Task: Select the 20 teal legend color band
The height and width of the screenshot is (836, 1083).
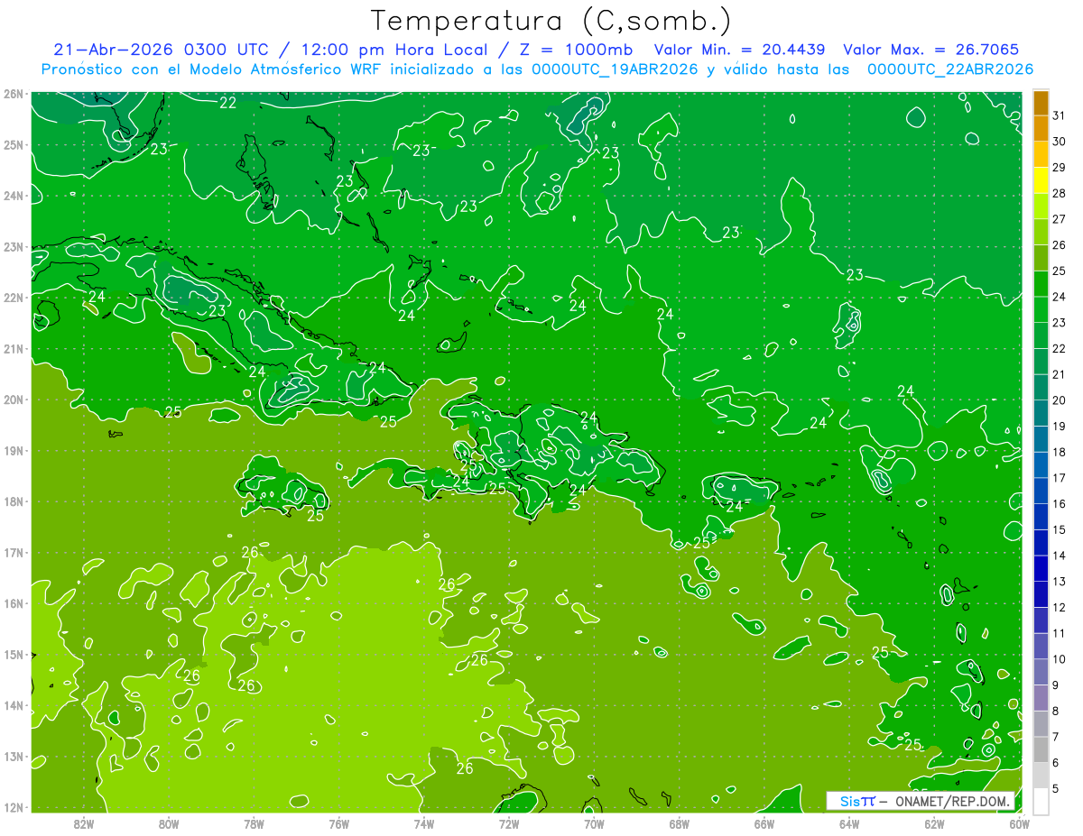Action: coord(1041,388)
